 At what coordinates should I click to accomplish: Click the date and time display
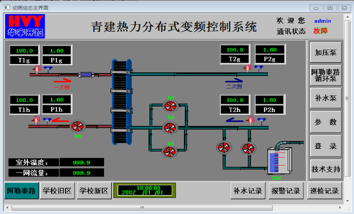coord(145,190)
